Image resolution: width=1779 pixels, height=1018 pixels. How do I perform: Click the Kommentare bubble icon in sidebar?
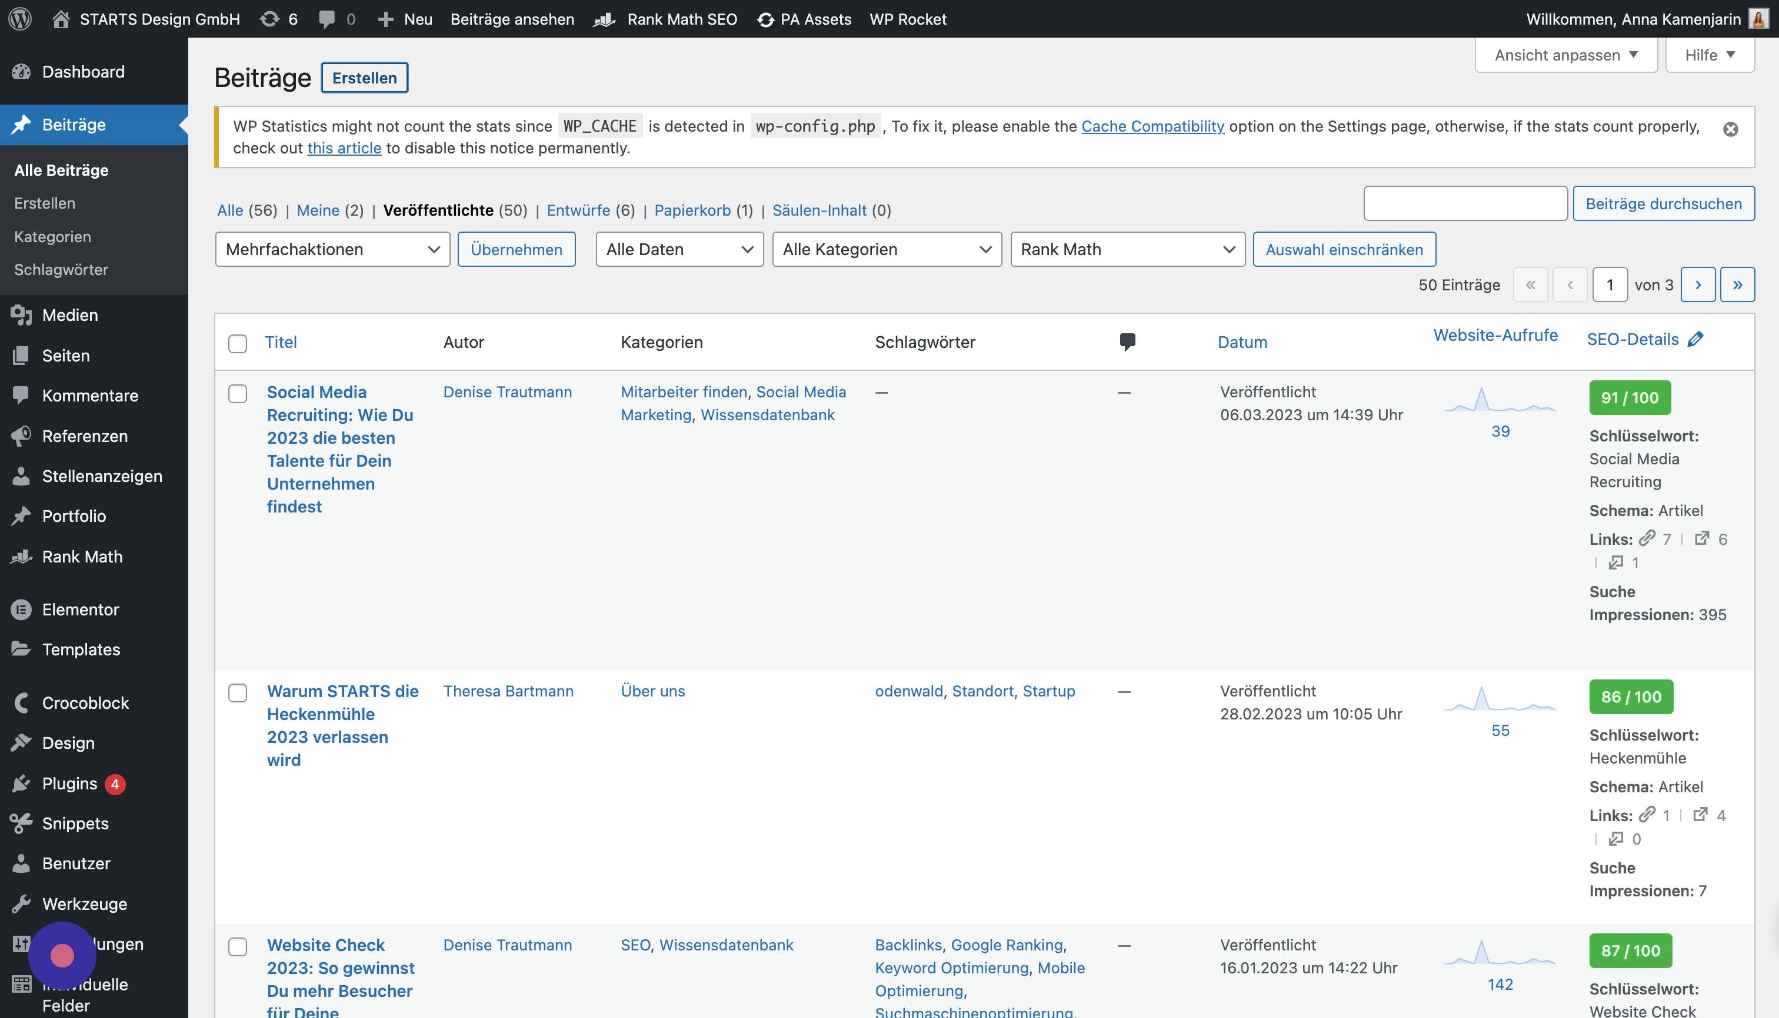(21, 395)
